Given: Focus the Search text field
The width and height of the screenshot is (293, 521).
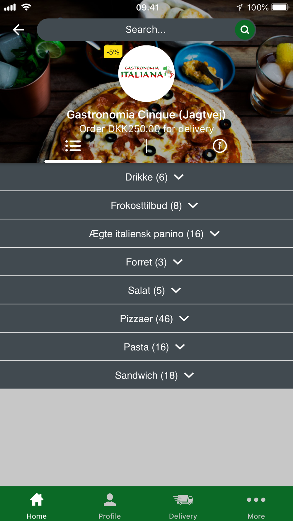Looking at the screenshot, I should coord(136,30).
